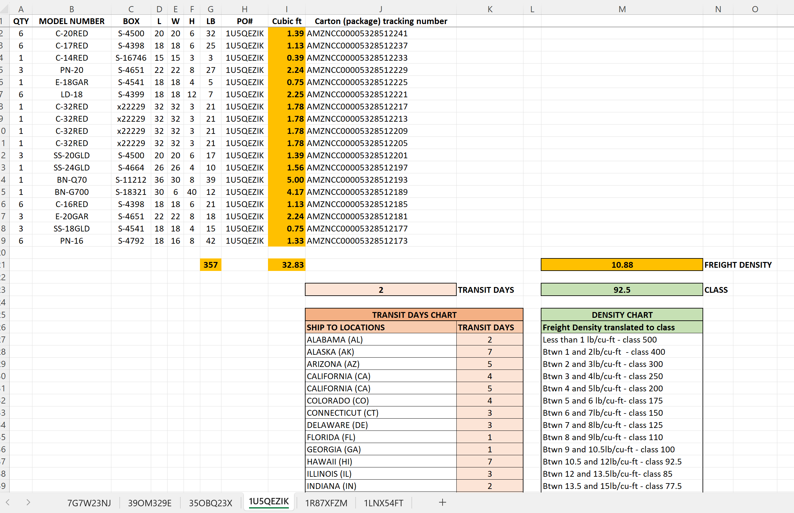Select the Carton tracking number header cell

380,21
